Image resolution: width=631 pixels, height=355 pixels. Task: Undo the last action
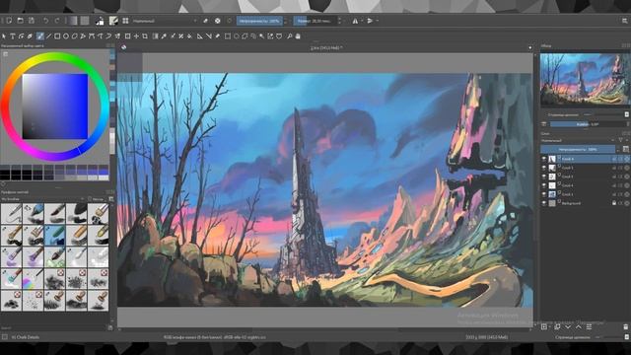coord(46,21)
